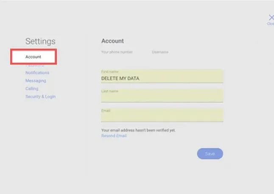Open Security & Login settings
Image resolution: width=274 pixels, height=194 pixels.
pos(40,97)
